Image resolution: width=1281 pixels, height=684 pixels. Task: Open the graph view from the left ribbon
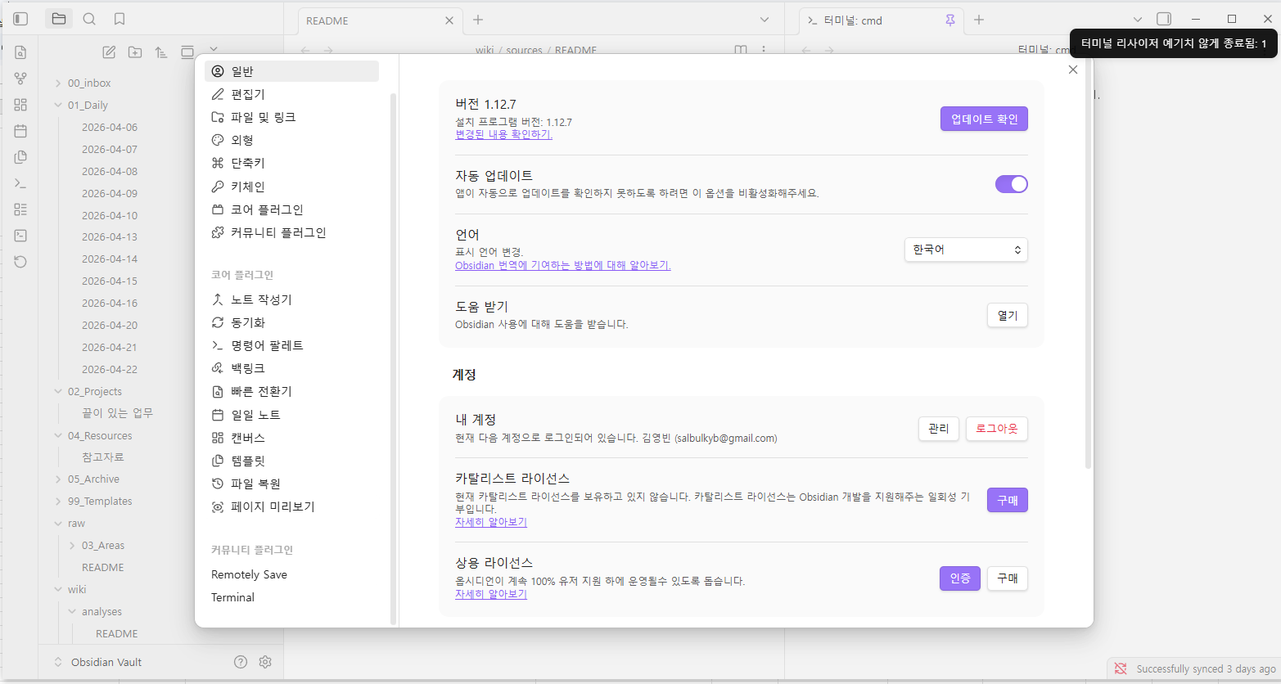coord(20,78)
